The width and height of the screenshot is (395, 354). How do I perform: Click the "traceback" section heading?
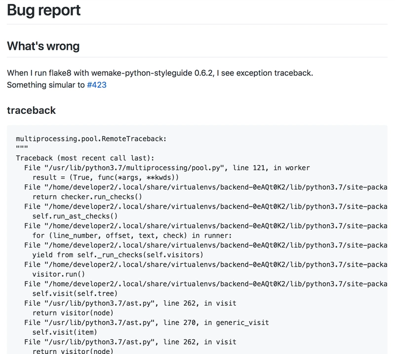tap(31, 110)
